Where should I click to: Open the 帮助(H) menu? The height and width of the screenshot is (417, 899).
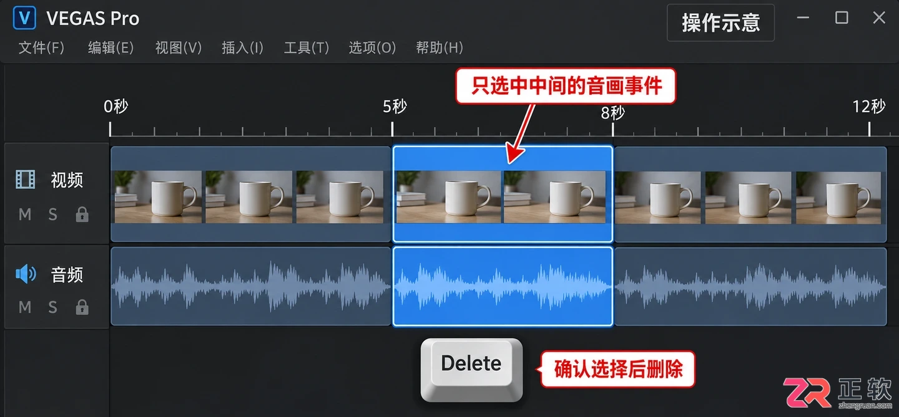[440, 48]
